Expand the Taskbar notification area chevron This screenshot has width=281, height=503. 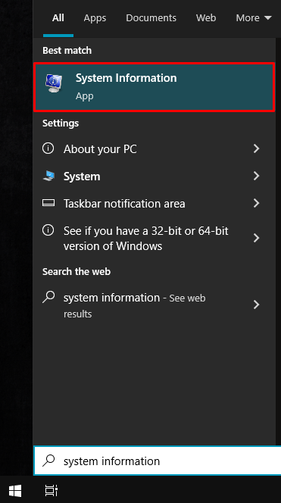(256, 203)
